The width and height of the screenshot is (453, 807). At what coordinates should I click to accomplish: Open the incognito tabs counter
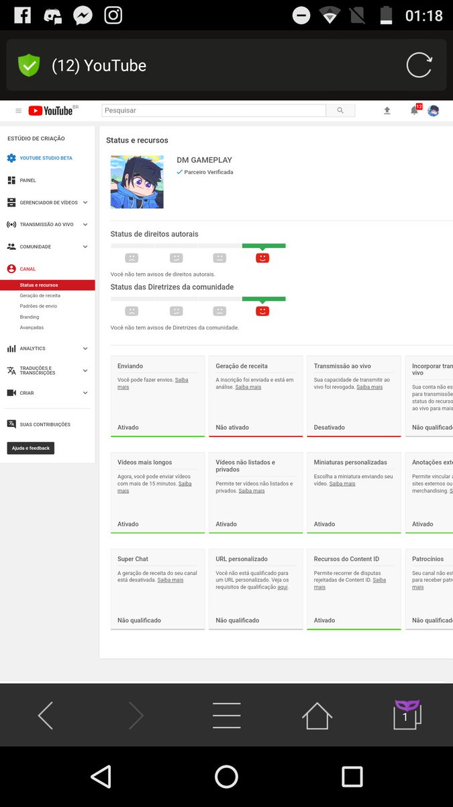[x=407, y=714]
